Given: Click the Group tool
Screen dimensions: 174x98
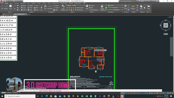Looking at the screenshot, I should [126, 7].
